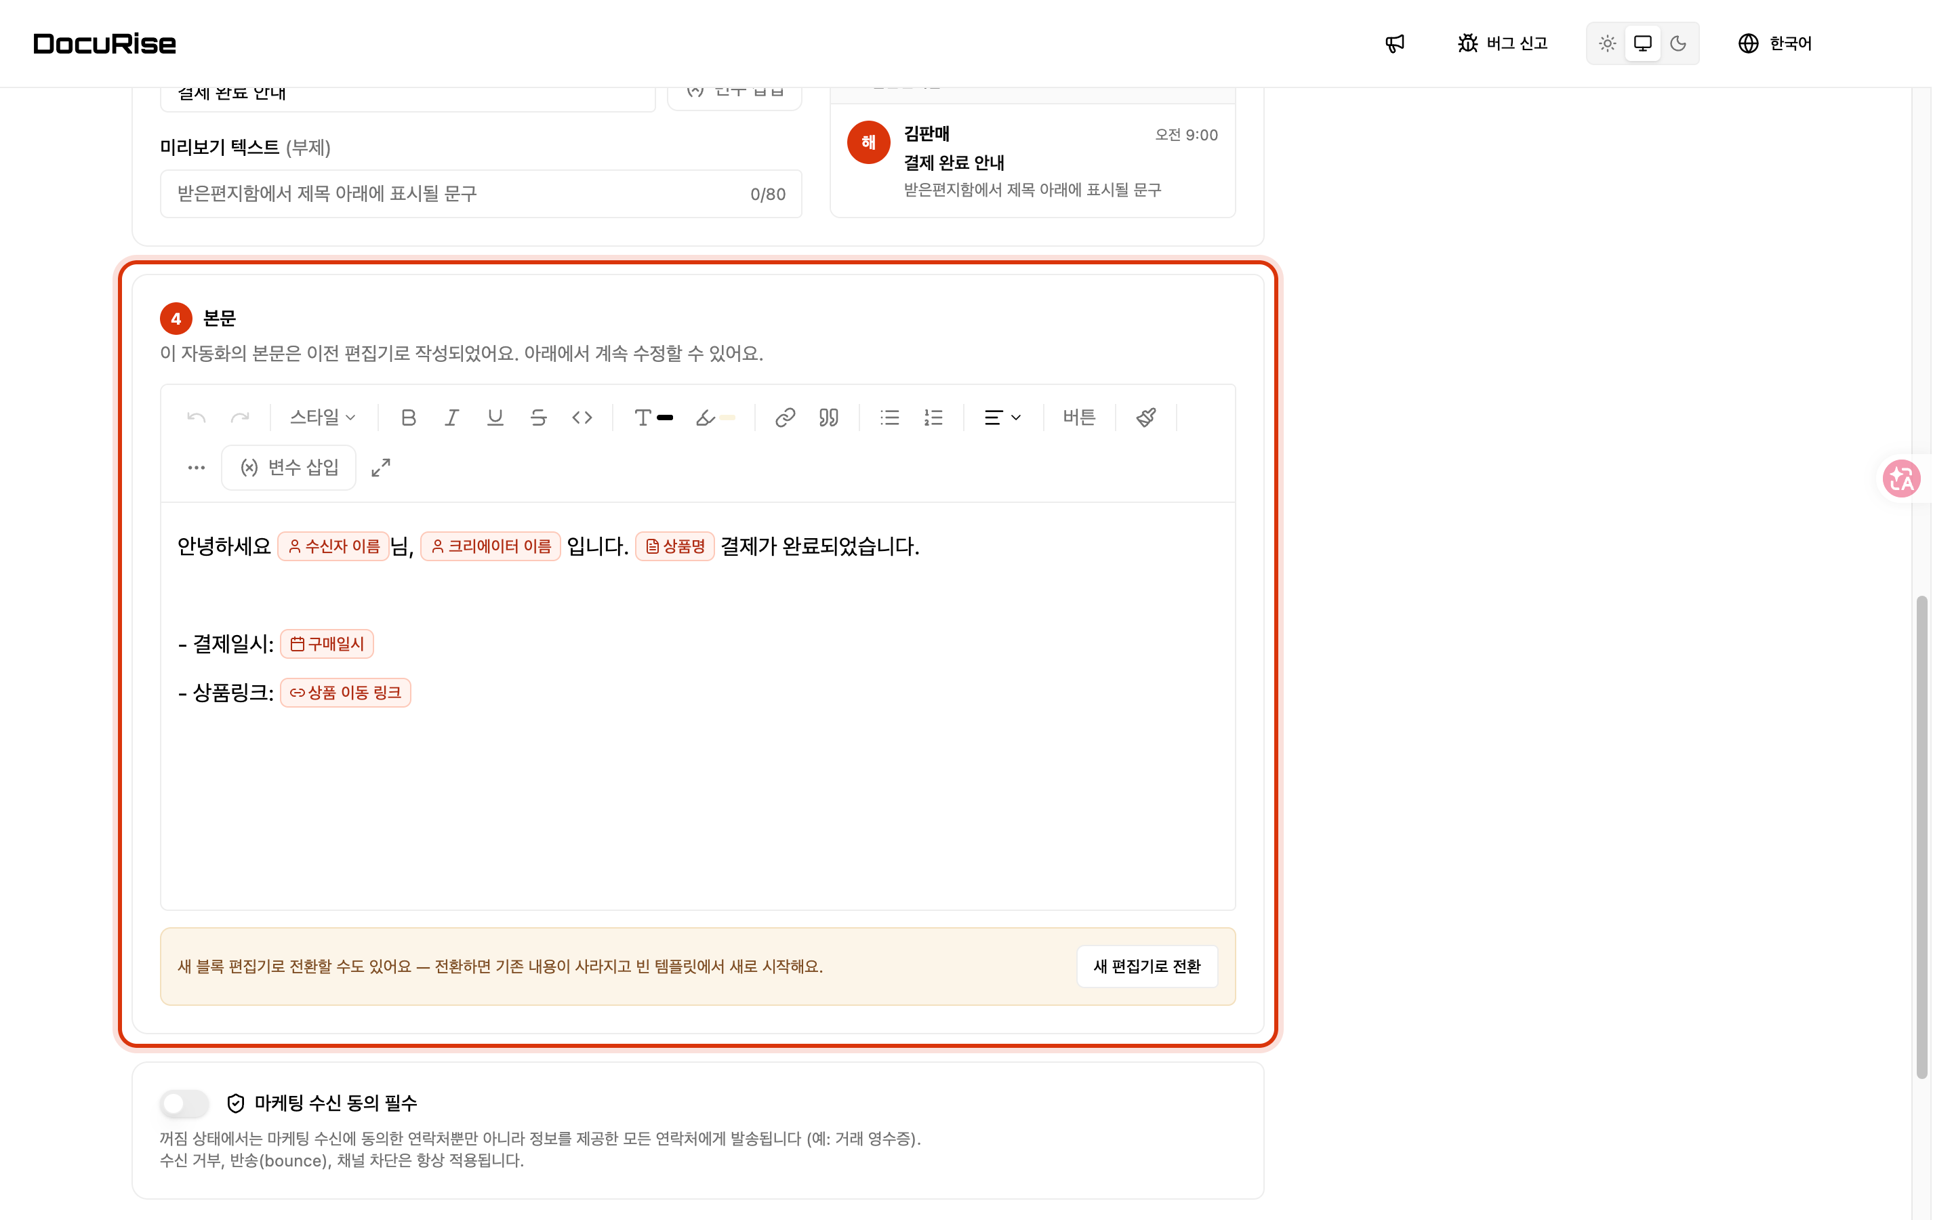Insert a blockquote

[x=828, y=417]
